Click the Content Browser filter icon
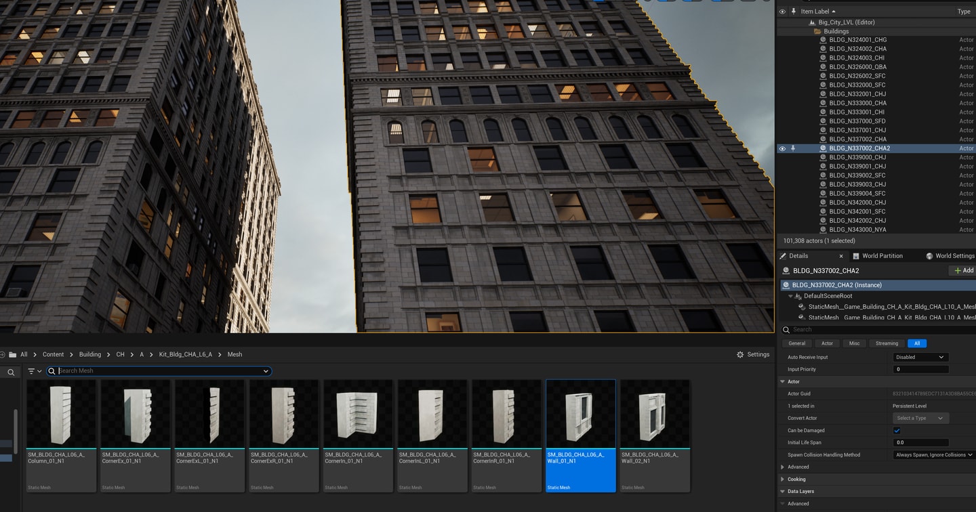This screenshot has height=512, width=976. (31, 371)
